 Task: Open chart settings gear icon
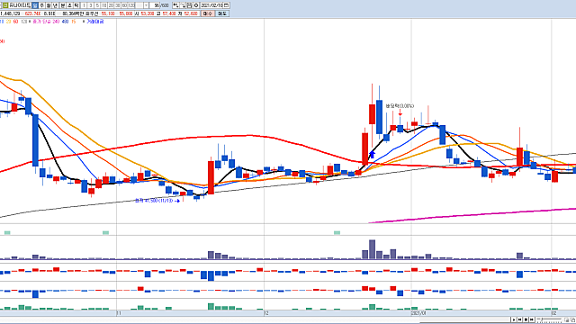196,5
